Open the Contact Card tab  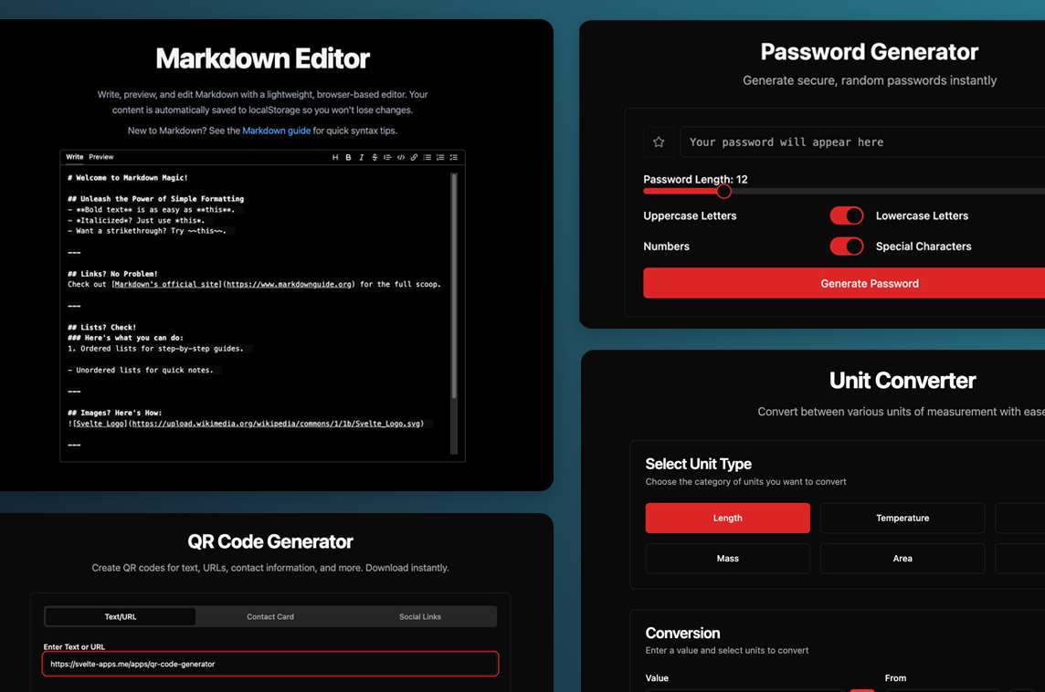[270, 617]
